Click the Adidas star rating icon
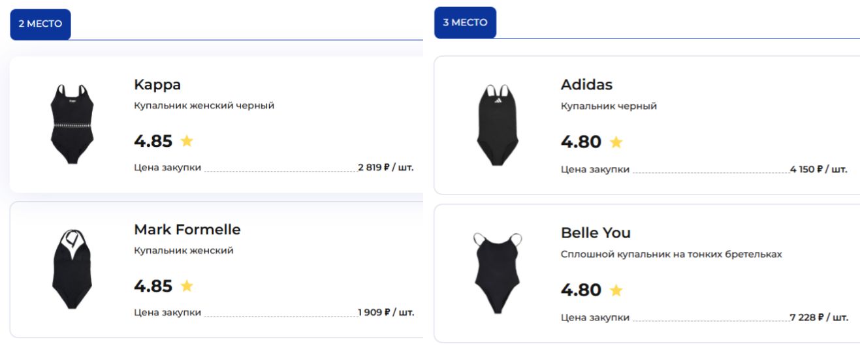Screen dimensions: 860x357 (x=616, y=142)
